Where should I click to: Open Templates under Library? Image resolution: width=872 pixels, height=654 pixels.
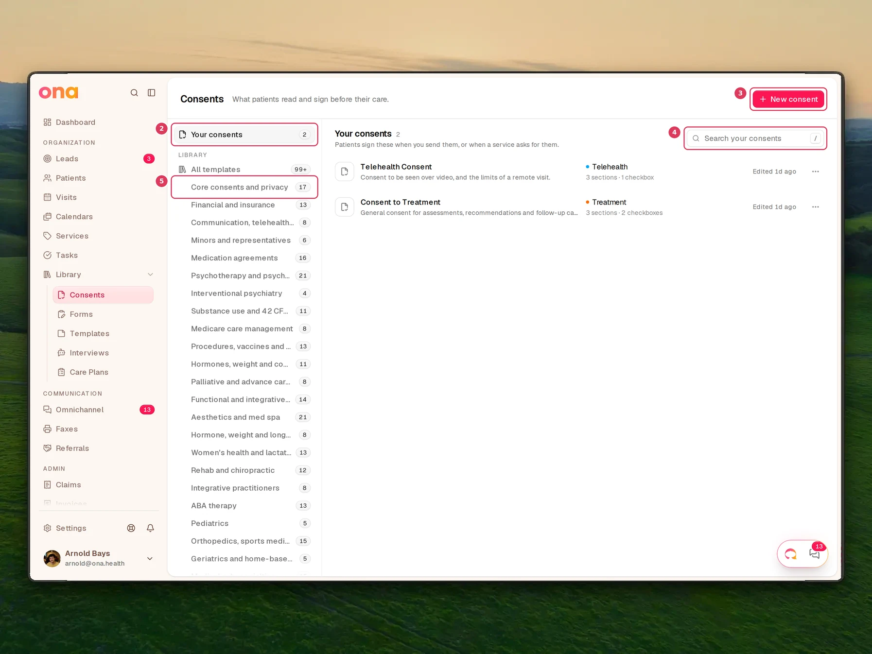(x=103, y=334)
